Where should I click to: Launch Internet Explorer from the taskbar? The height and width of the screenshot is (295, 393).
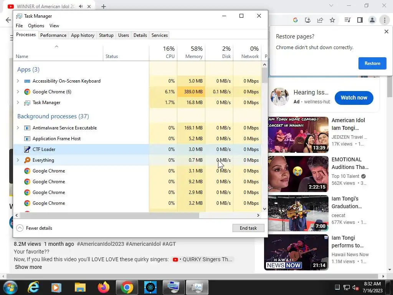tap(33, 287)
